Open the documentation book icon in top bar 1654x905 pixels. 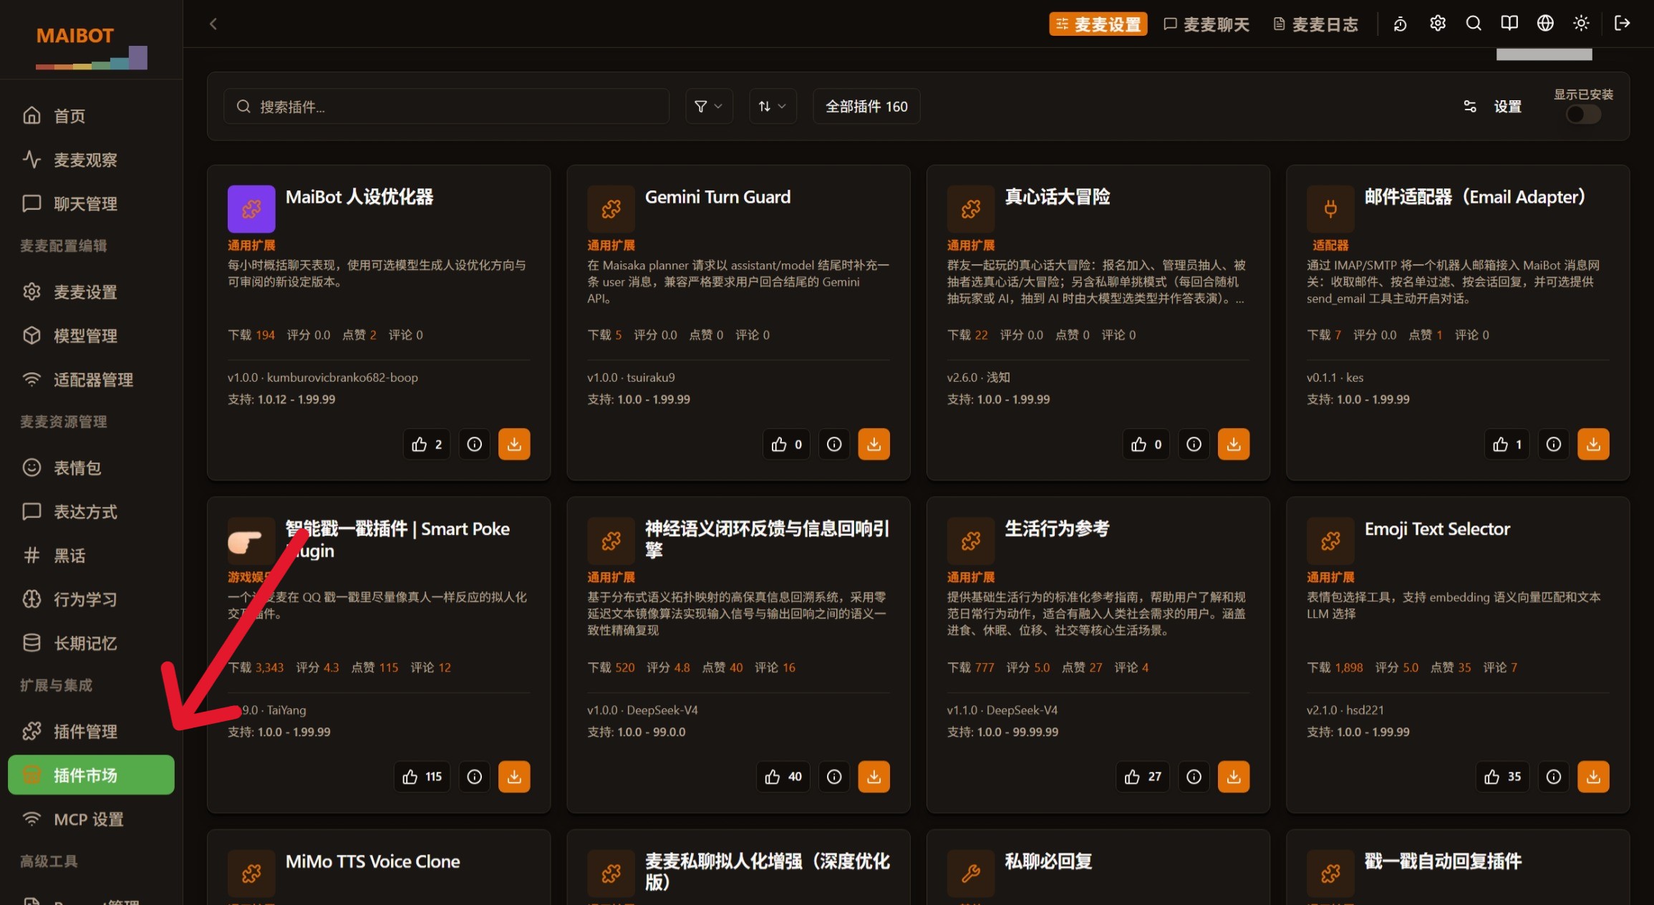[1509, 24]
